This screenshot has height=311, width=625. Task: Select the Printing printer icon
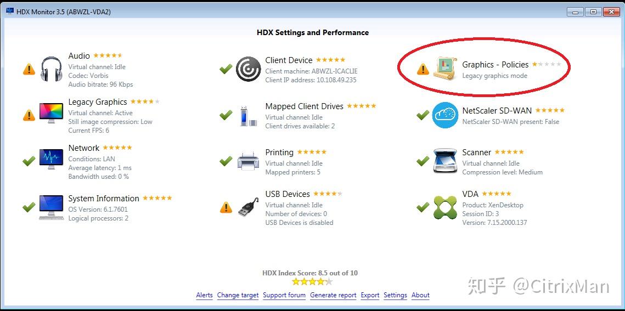[x=249, y=161]
